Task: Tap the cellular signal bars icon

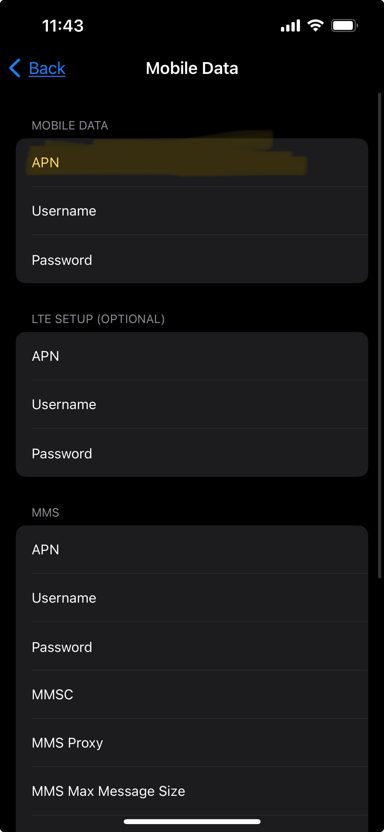Action: tap(290, 26)
